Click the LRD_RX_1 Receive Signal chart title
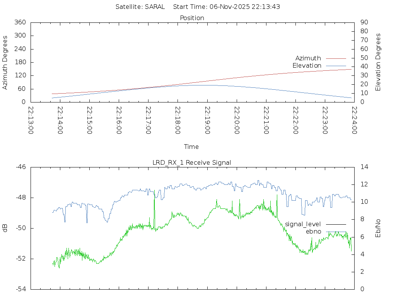The image size is (396, 297). pyautogui.click(x=192, y=163)
